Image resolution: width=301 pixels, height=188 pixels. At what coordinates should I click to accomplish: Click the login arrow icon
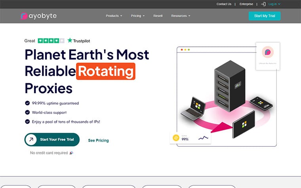263,4
